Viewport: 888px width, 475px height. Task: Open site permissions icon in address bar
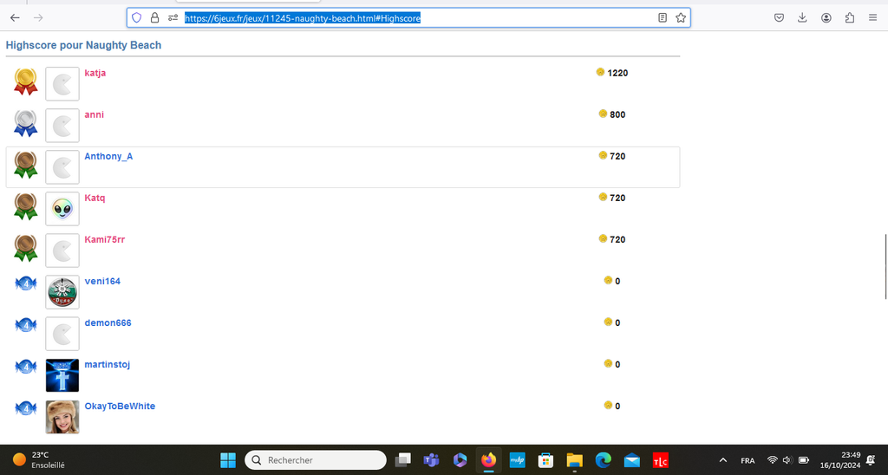tap(173, 17)
